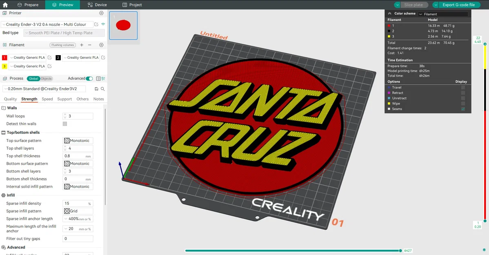Switch to the Device tab

[x=97, y=4]
